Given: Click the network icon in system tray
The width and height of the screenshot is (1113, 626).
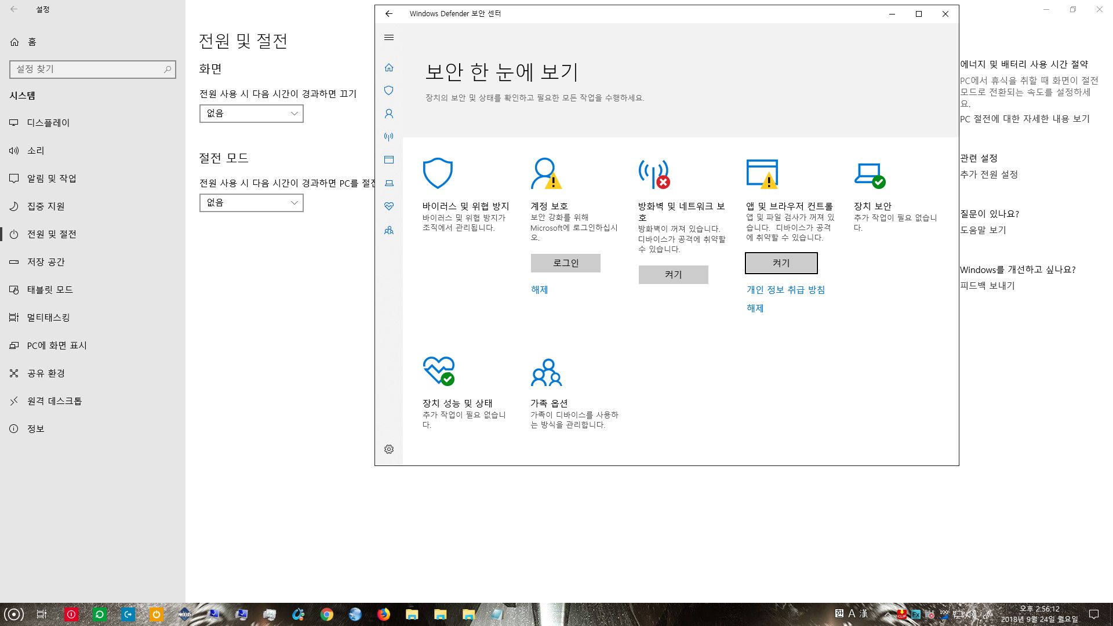Looking at the screenshot, I should click(958, 614).
